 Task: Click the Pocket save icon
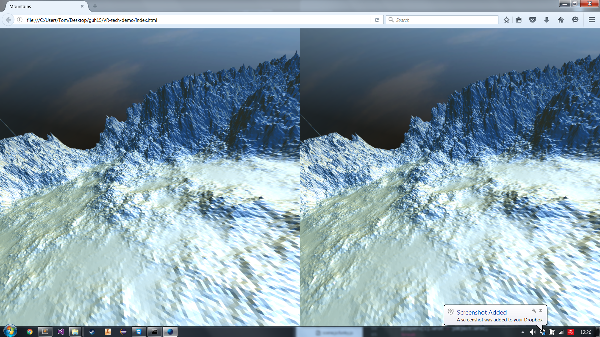tap(532, 20)
